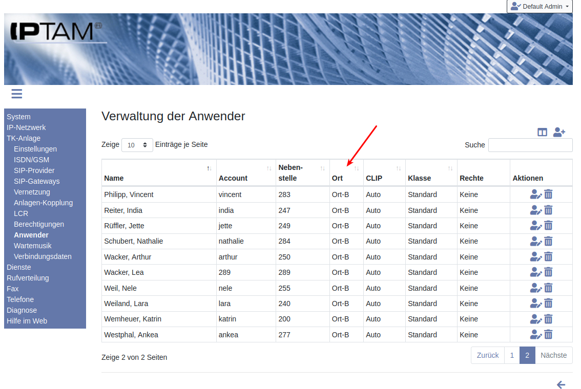Expand the Rufverteilung menu section
The width and height of the screenshot is (581, 389).
coord(28,278)
